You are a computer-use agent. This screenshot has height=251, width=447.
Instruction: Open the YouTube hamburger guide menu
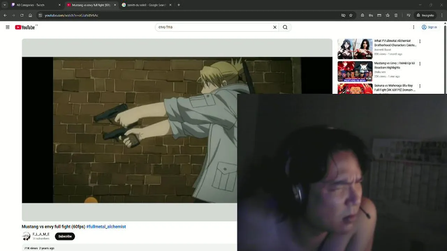coord(8,27)
